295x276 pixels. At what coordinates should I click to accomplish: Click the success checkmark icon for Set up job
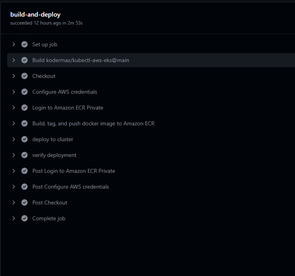pos(24,44)
